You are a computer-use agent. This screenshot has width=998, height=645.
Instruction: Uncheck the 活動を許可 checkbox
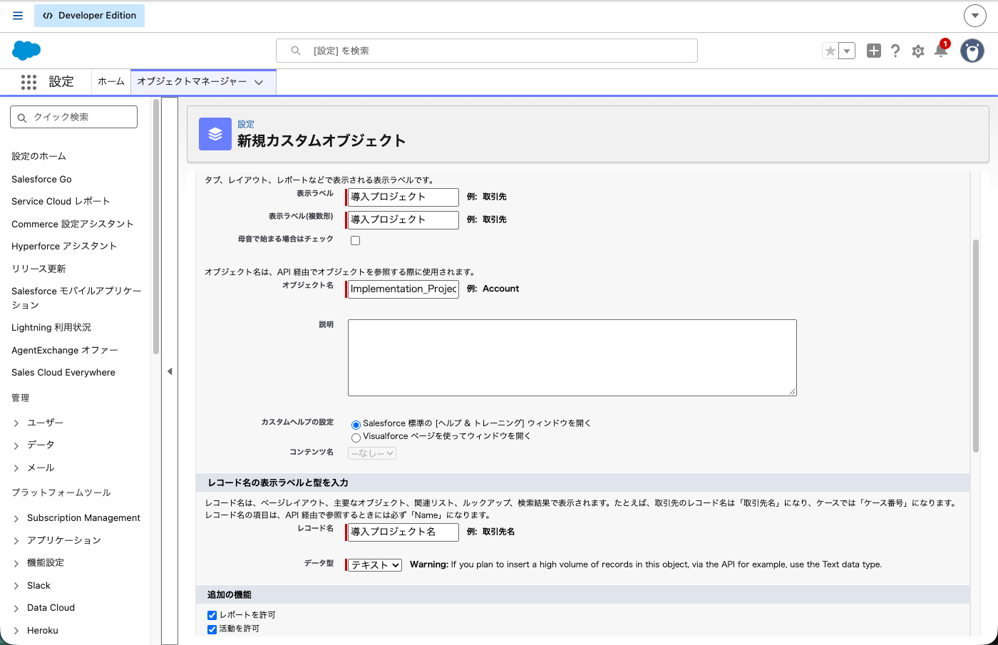point(212,629)
